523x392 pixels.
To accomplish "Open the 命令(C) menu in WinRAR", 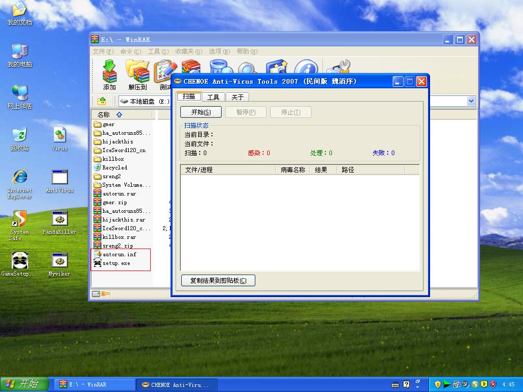I will pyautogui.click(x=131, y=52).
